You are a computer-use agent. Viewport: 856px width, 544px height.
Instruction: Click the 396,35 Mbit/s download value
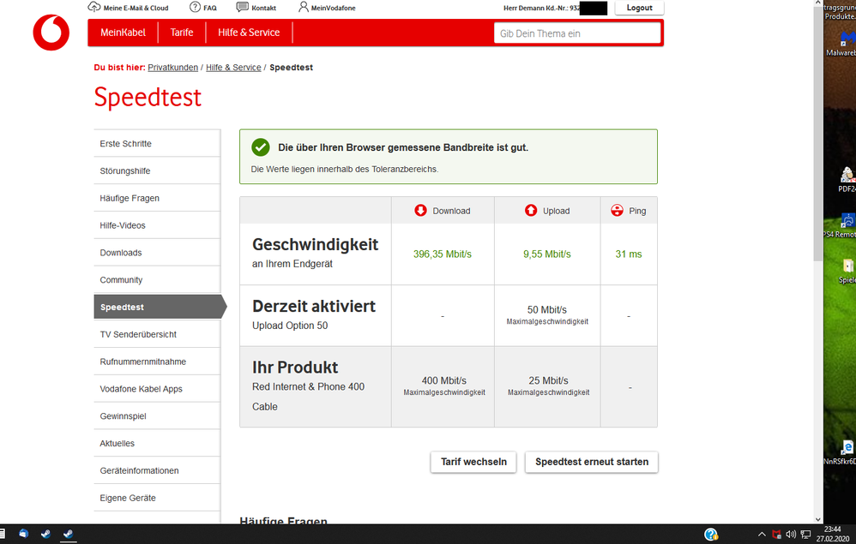point(443,254)
